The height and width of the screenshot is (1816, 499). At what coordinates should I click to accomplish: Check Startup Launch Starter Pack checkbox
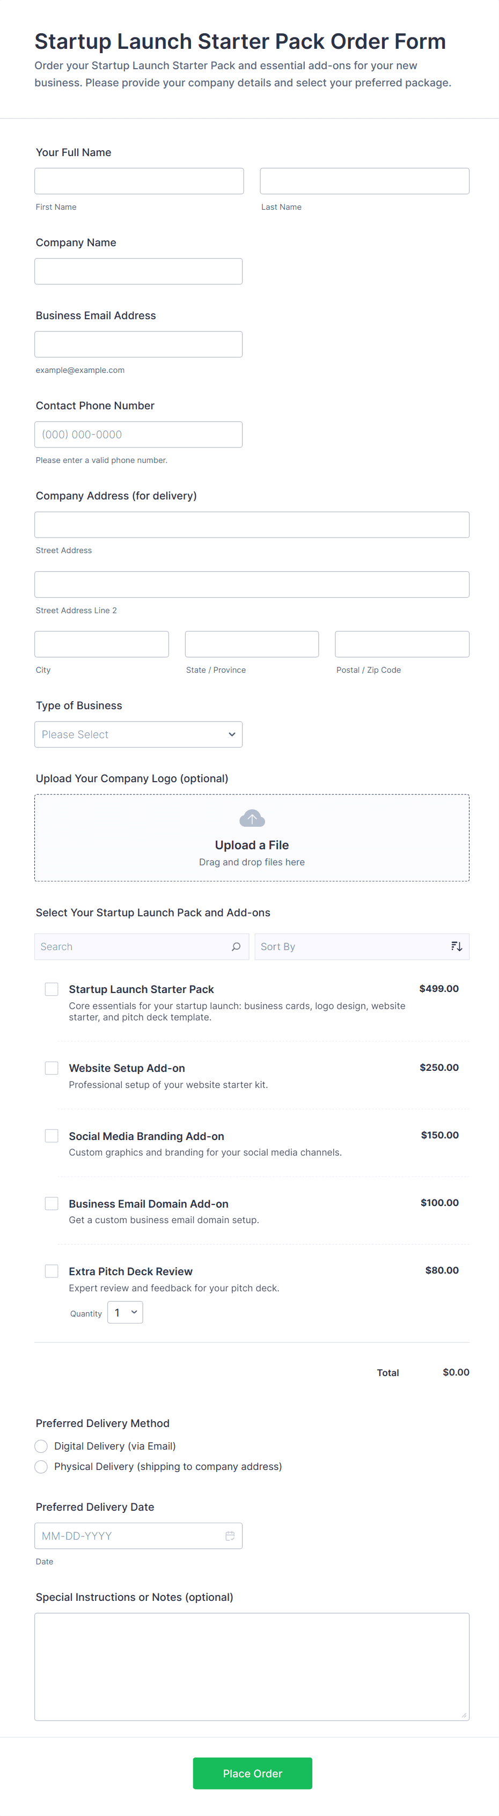tap(52, 989)
